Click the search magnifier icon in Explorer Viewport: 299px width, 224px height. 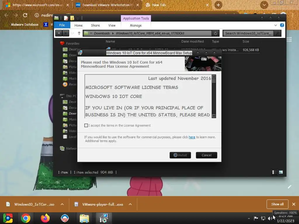[278, 33]
